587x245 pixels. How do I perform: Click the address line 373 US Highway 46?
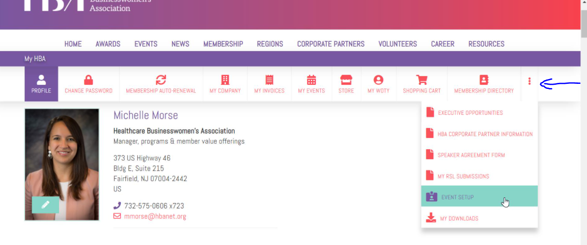142,158
